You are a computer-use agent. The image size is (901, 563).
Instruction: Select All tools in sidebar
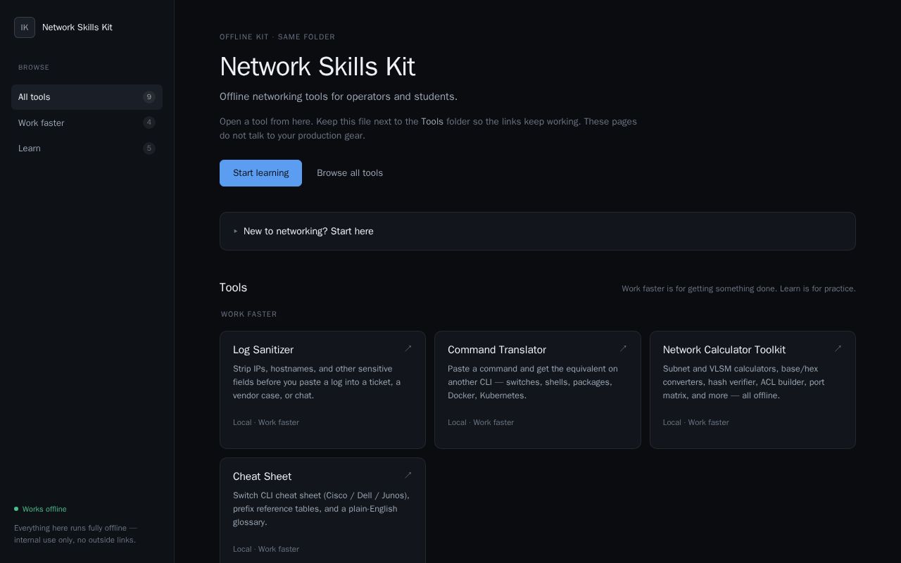click(87, 97)
